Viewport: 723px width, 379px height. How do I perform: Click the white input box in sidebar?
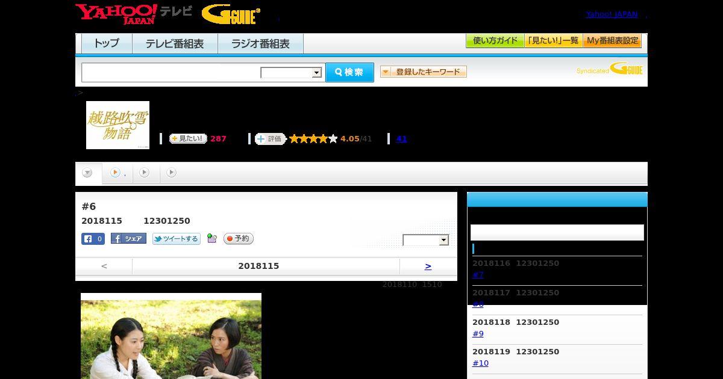click(557, 232)
